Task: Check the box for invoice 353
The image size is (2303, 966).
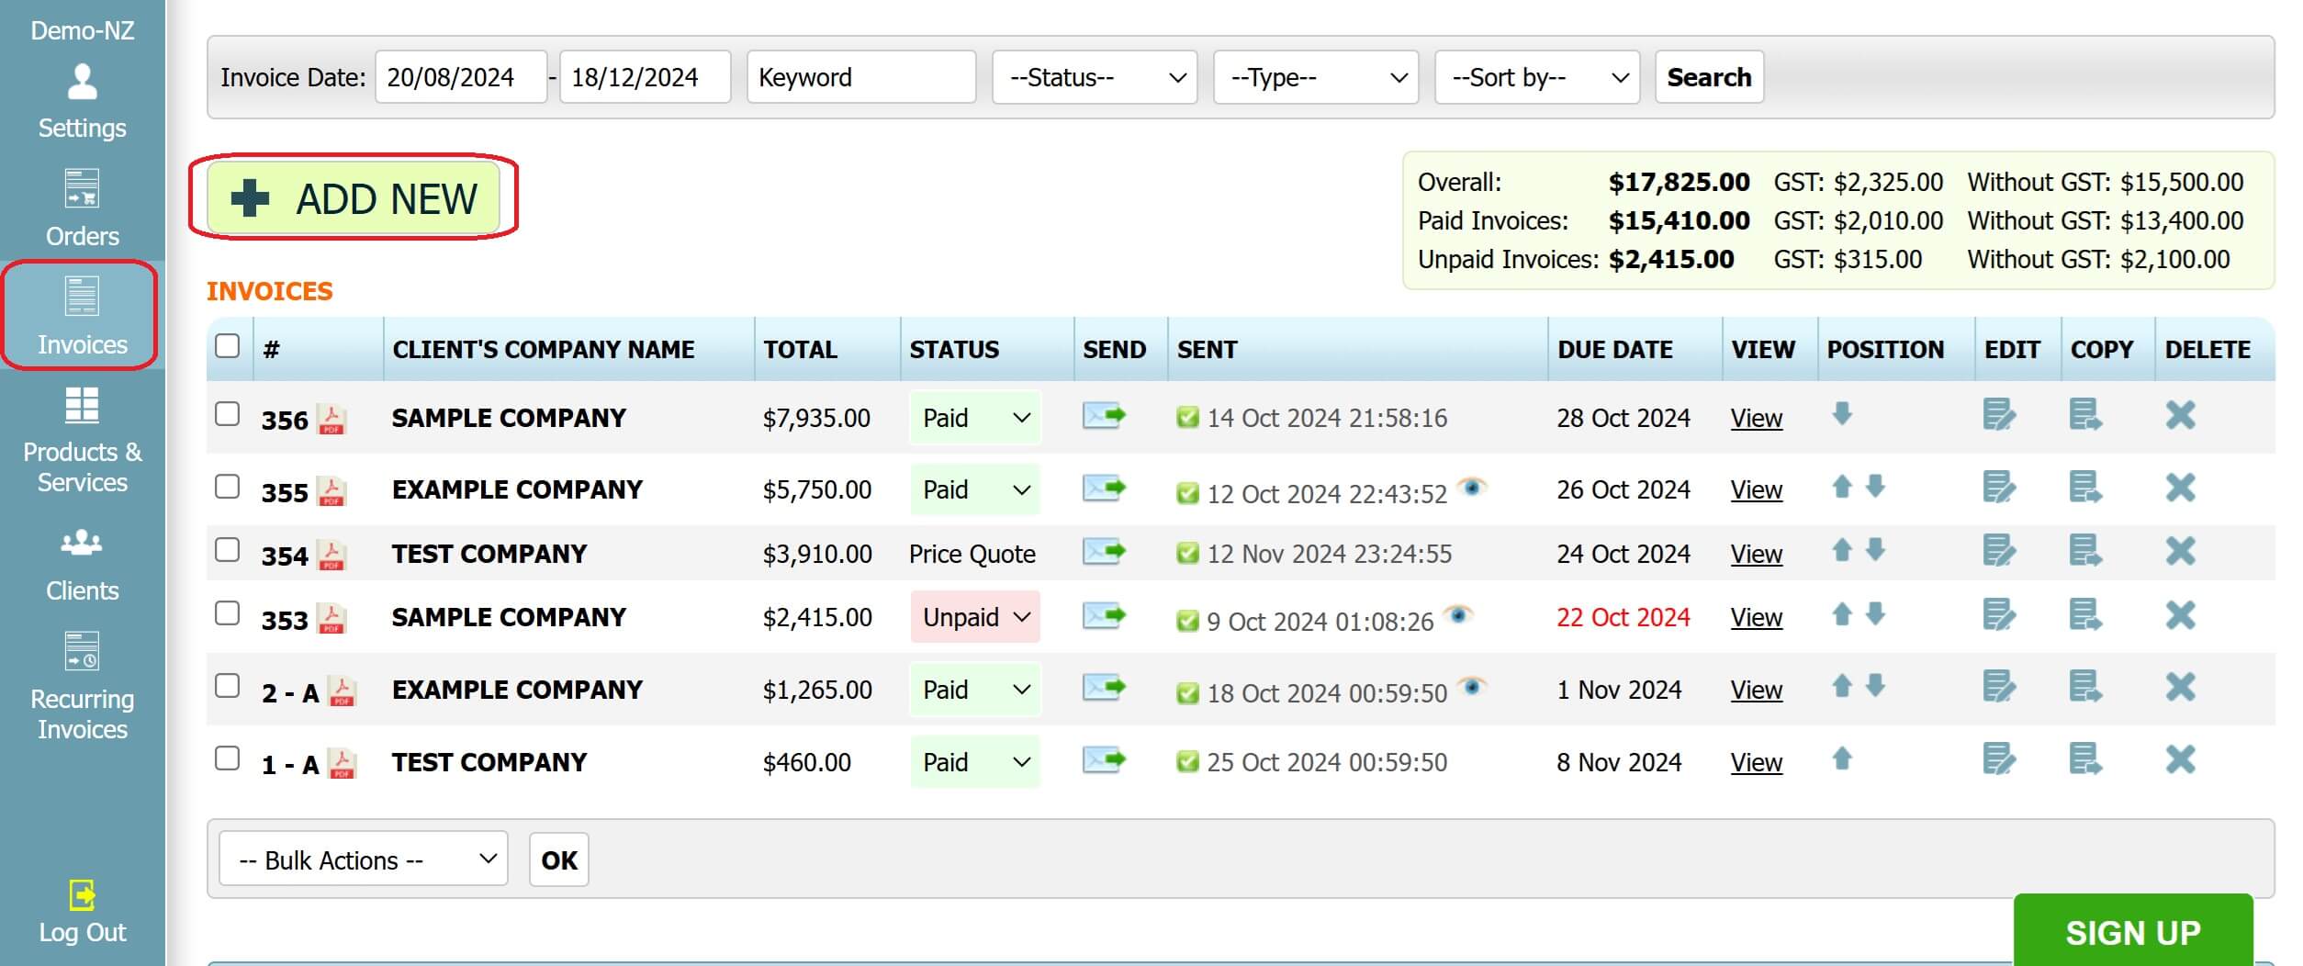Action: 227,613
